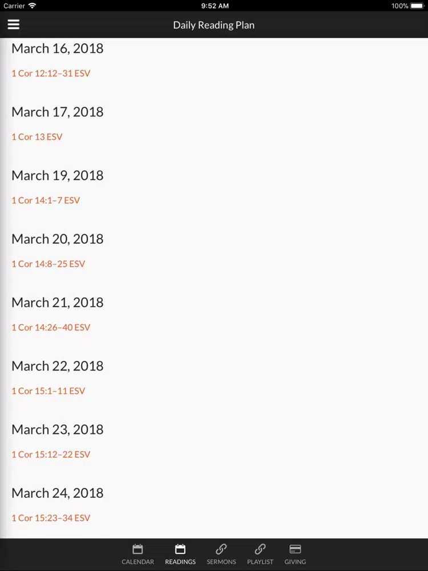This screenshot has width=428, height=571.
Task: Go to the GIVING tab label
Action: (x=295, y=561)
